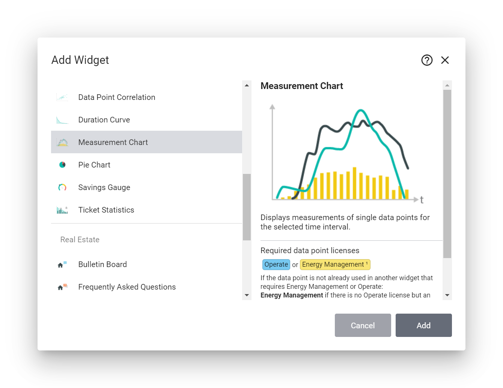Select Duration Curve widget
The height and width of the screenshot is (388, 503).
tap(146, 120)
